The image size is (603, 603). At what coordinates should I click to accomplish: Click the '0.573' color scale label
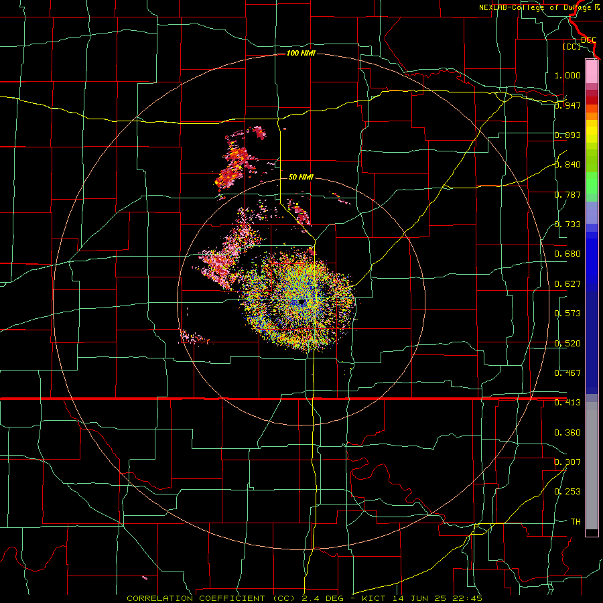click(x=567, y=313)
